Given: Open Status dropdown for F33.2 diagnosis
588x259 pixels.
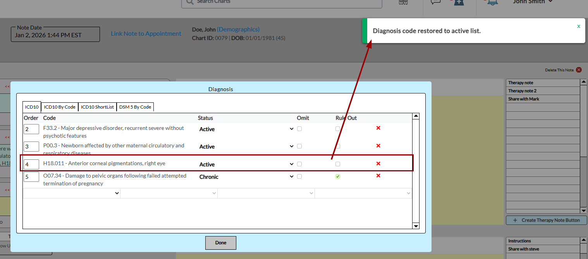Looking at the screenshot, I should click(x=246, y=129).
